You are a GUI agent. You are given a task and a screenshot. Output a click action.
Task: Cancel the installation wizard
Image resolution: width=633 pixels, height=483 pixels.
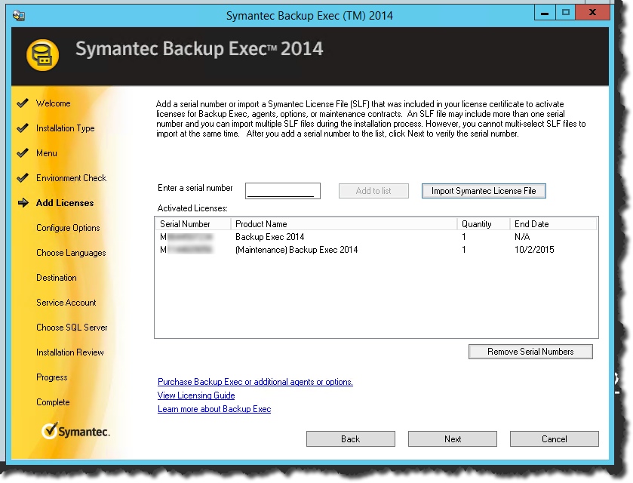[555, 438]
